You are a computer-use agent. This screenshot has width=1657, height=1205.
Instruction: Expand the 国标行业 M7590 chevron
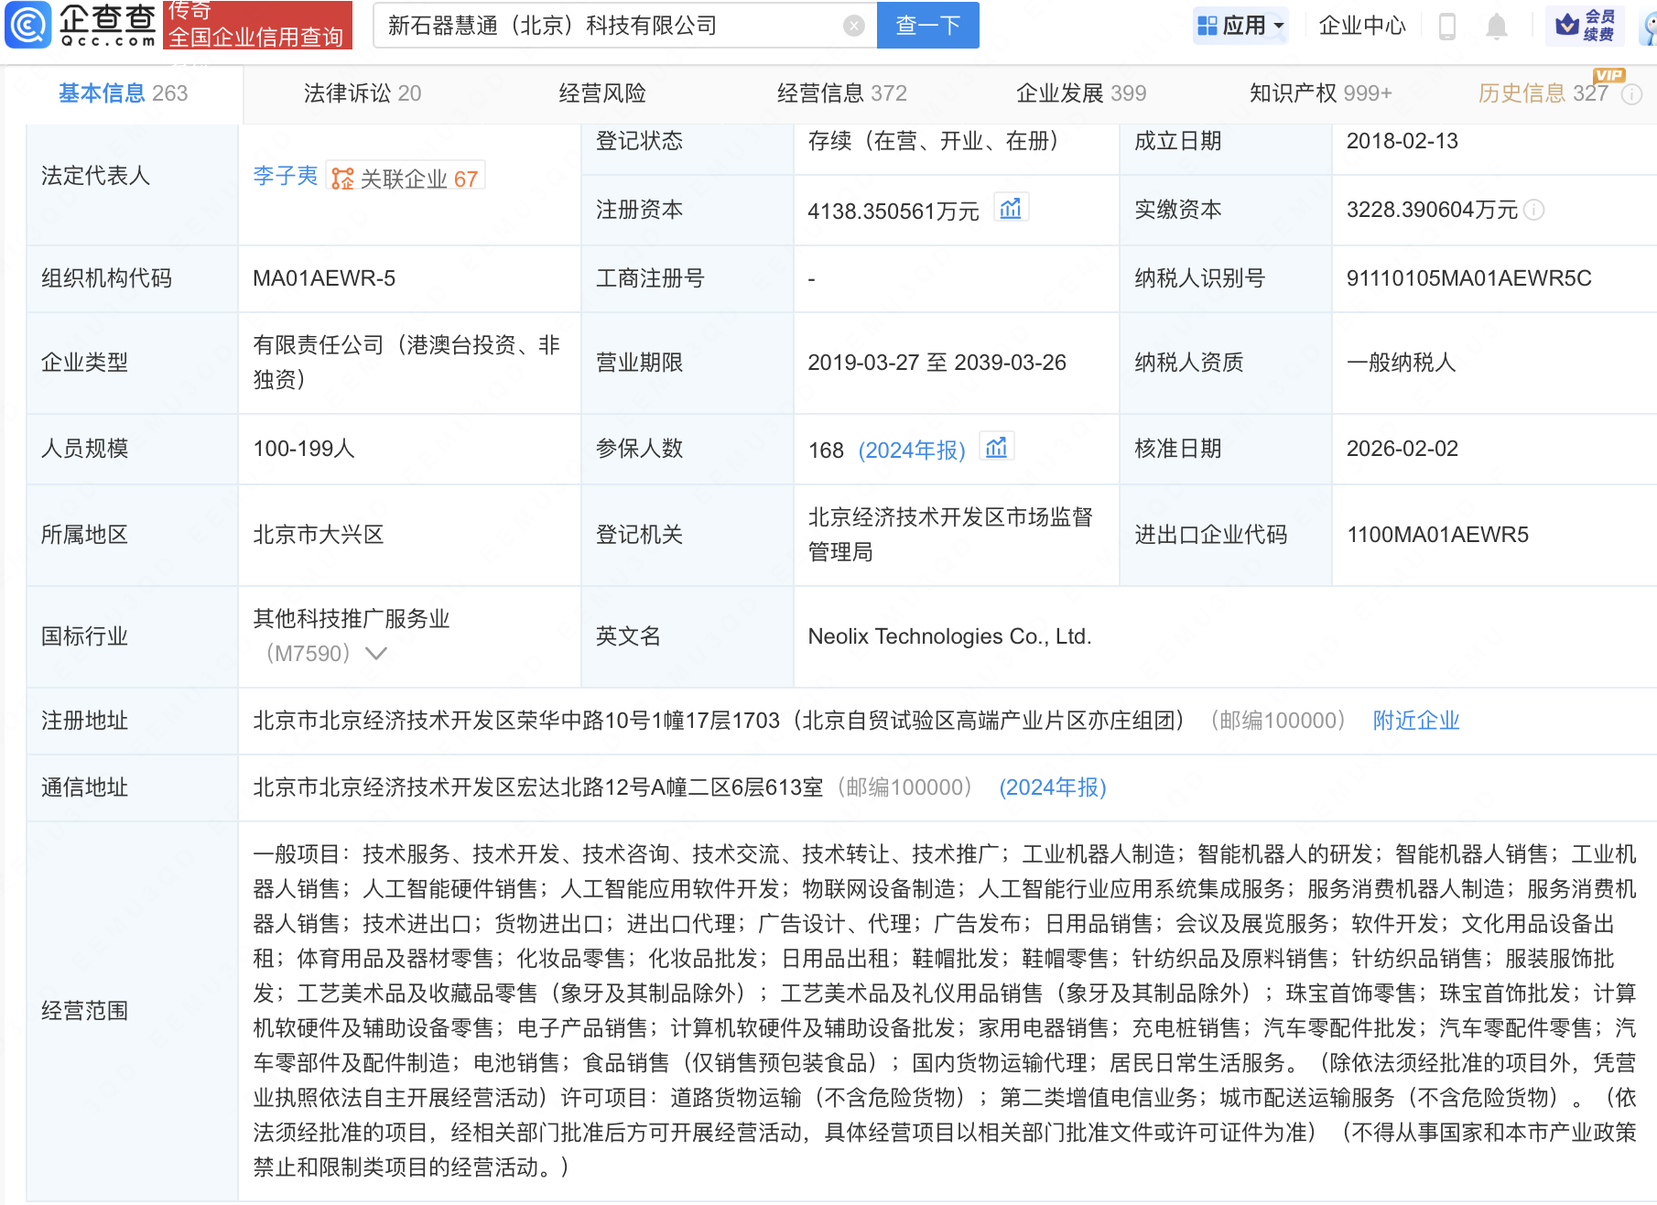pos(376,653)
